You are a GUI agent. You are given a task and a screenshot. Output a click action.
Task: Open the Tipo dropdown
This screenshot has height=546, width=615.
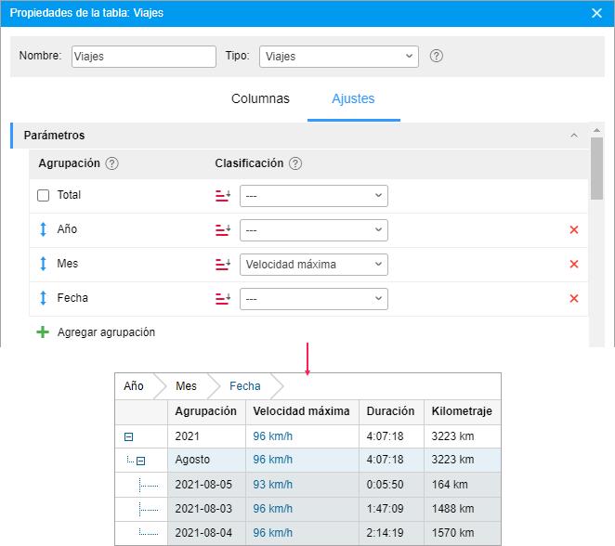tap(338, 56)
